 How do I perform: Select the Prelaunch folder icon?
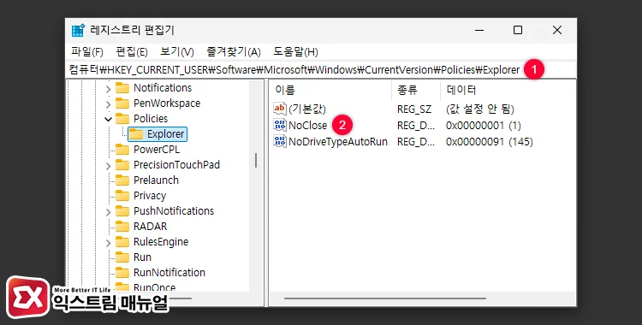[122, 180]
